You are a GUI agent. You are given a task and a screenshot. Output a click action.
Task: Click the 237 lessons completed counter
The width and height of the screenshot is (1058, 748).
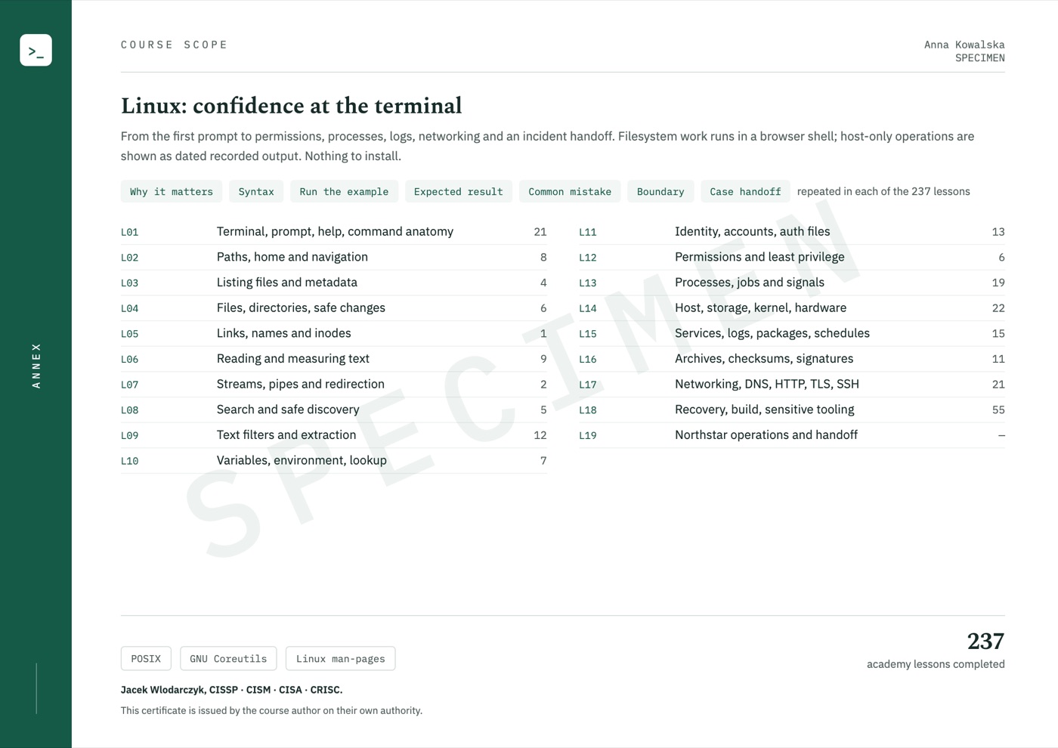point(936,650)
